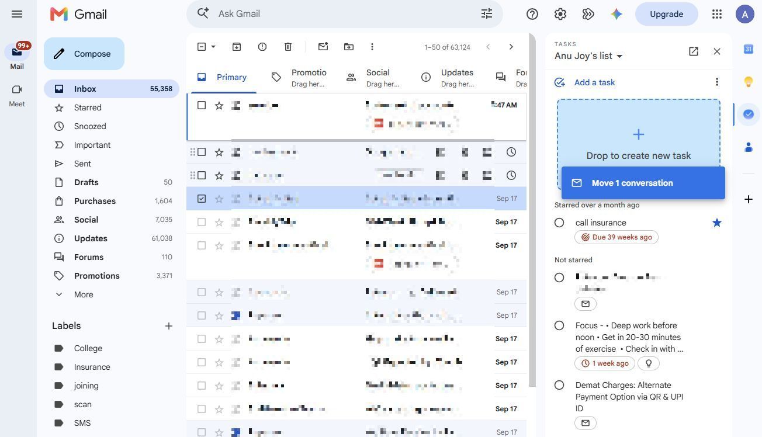762x437 pixels.
Task: Switch to the Social tab
Action: [373, 77]
